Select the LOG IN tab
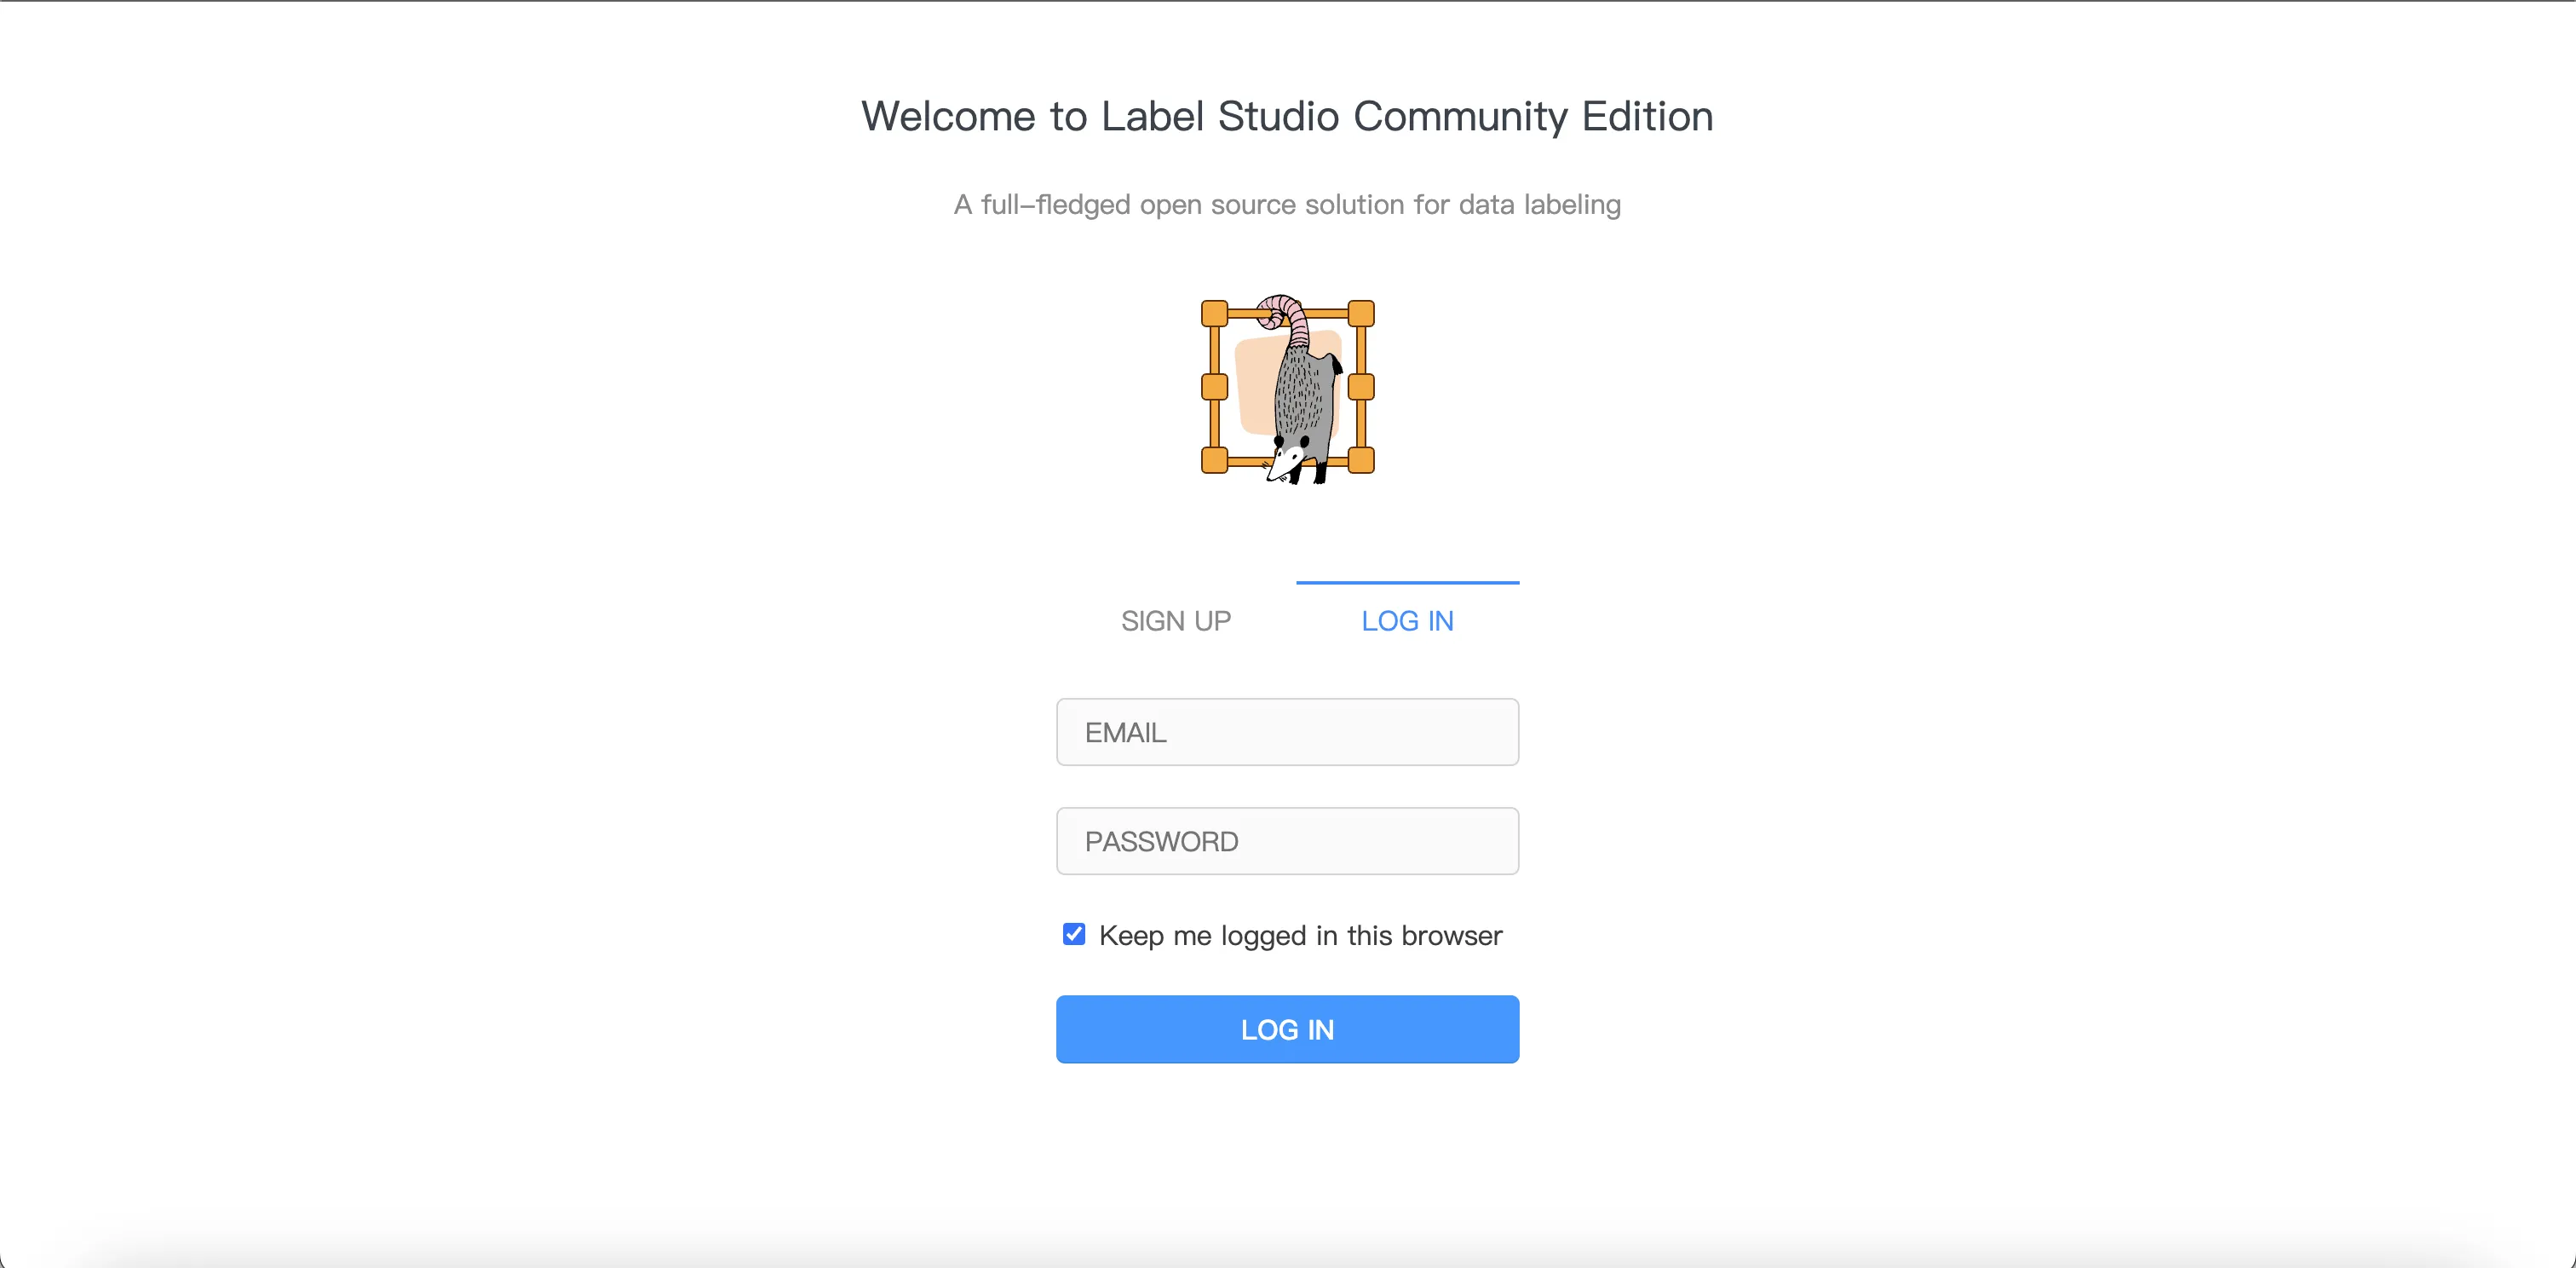The image size is (2576, 1268). tap(1407, 621)
